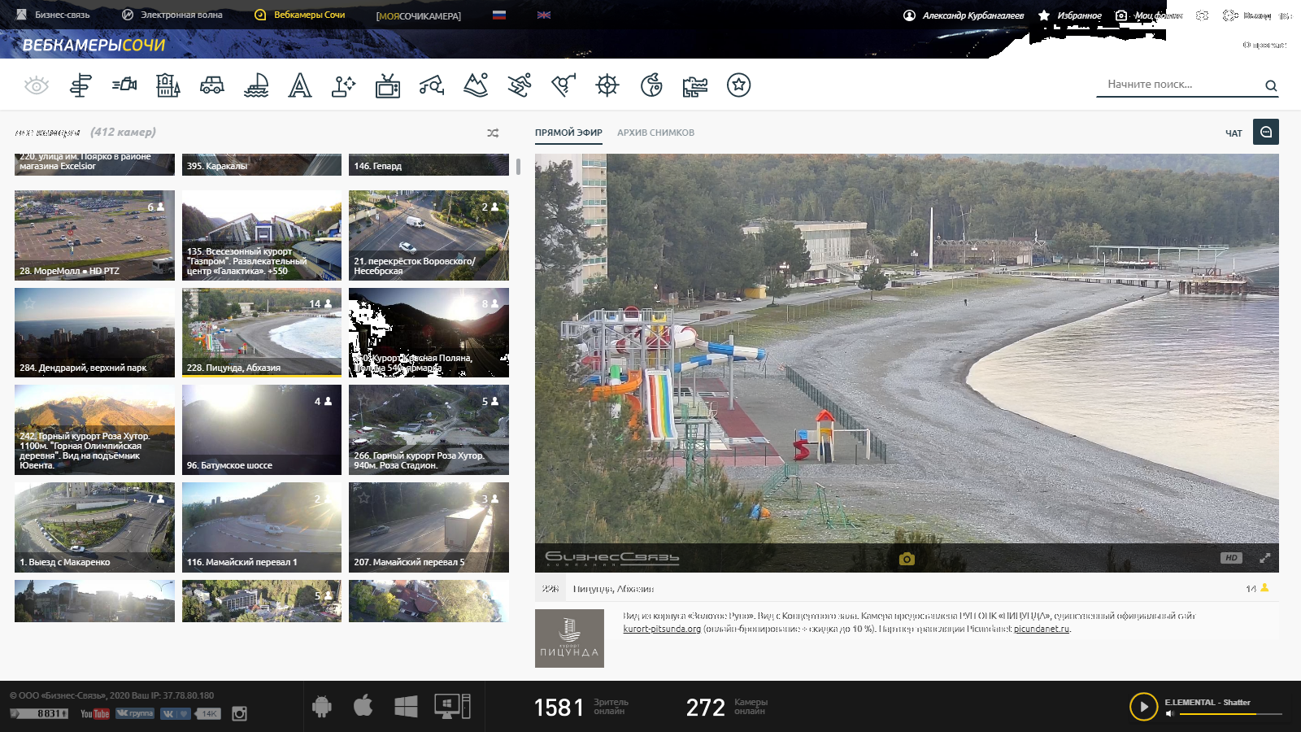Screen dimensions: 1301x732
Task: Open camera 207 Мамайский перевал 5
Action: pyautogui.click(x=429, y=527)
